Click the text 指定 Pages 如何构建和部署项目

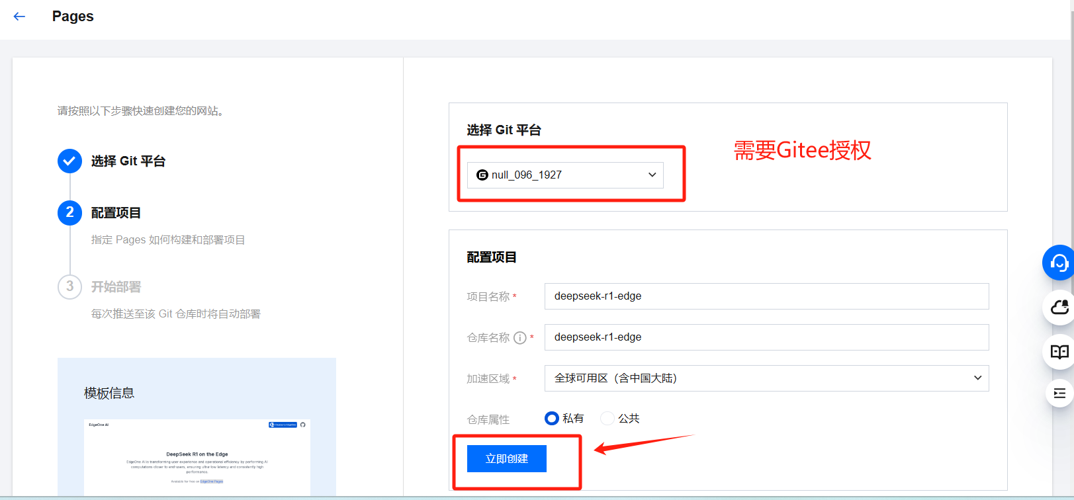[168, 240]
